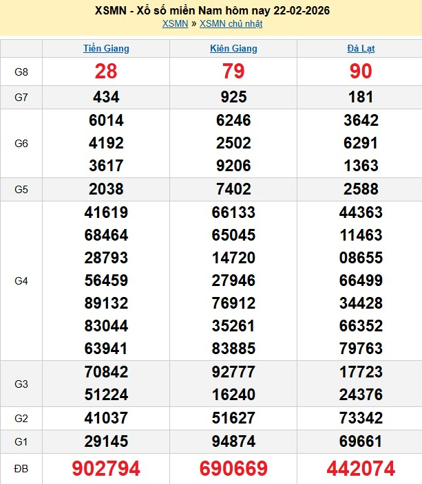The image size is (422, 484).
Task: Select G3 number 17723
Action: coord(361,372)
